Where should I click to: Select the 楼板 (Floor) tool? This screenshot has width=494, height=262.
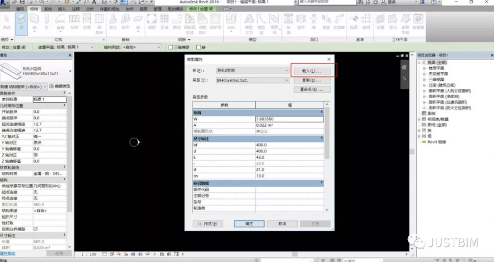coord(60,22)
